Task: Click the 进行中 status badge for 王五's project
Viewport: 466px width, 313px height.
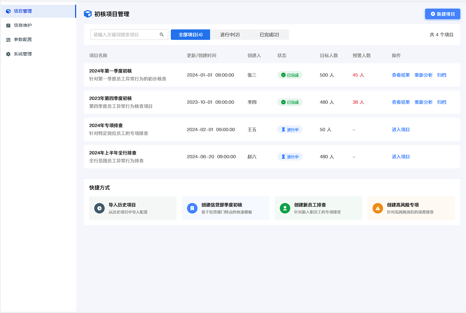Action: [x=290, y=130]
